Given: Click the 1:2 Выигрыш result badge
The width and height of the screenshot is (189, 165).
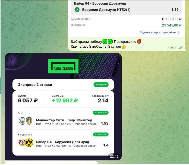Looking at the screenshot, I should coord(101,134).
